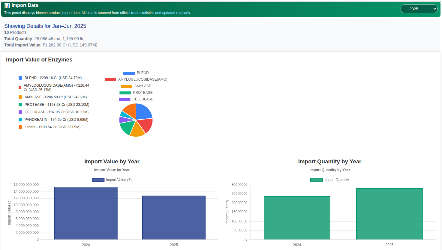
Task: Toggle AMYLASE legend entry above pie chart
Action: [136, 86]
